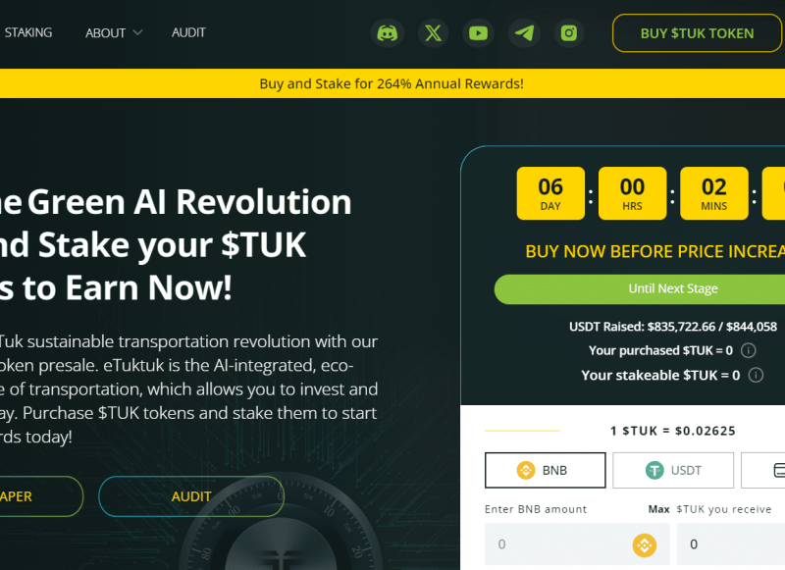Click the AUDIT button below the hero text
Screen dimensions: 785x570
point(191,496)
